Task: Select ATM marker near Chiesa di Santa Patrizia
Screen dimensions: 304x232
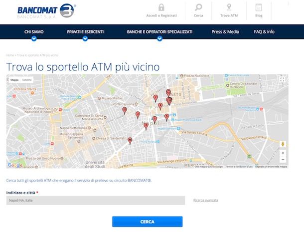Action: (130, 141)
